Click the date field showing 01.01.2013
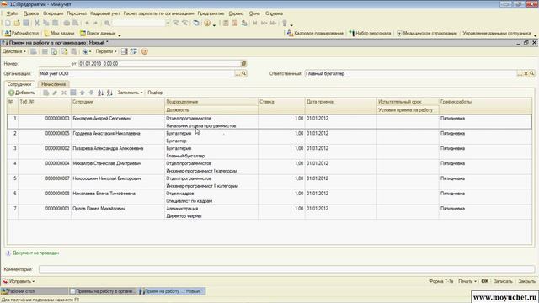 click(159, 64)
